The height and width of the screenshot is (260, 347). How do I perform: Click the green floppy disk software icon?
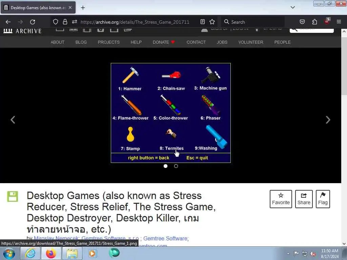click(x=13, y=196)
